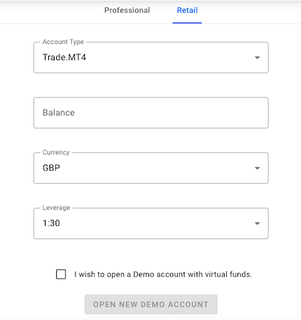Click the Trade.MT4 selected value text

click(x=64, y=57)
